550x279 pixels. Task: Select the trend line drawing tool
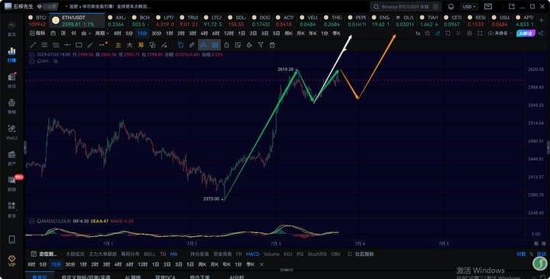tap(33, 45)
